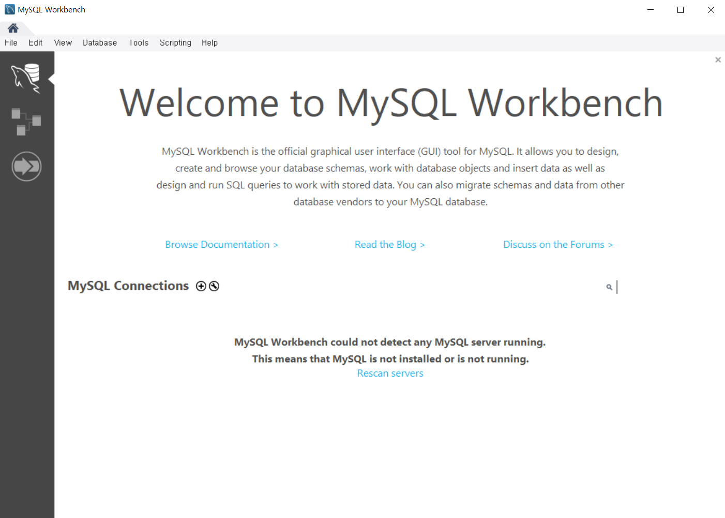Select the Models sidebar icon
This screenshot has width=725, height=518.
click(26, 122)
